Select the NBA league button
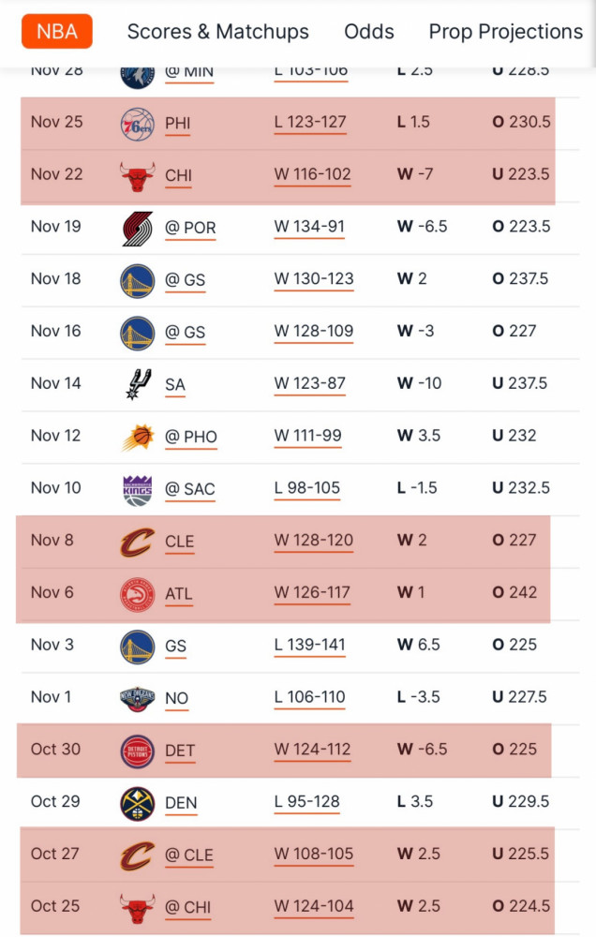The image size is (596, 937). pyautogui.click(x=57, y=31)
